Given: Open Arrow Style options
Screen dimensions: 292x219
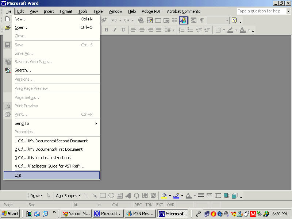Looking at the screenshot, I should click(x=218, y=196).
